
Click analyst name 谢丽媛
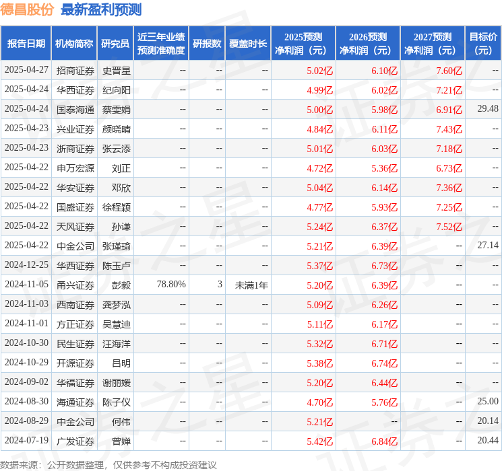point(117,383)
